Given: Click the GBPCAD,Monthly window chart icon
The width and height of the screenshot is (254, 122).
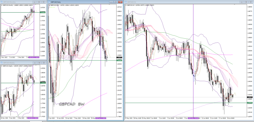Looking at the screenshot, I should point(2,2).
